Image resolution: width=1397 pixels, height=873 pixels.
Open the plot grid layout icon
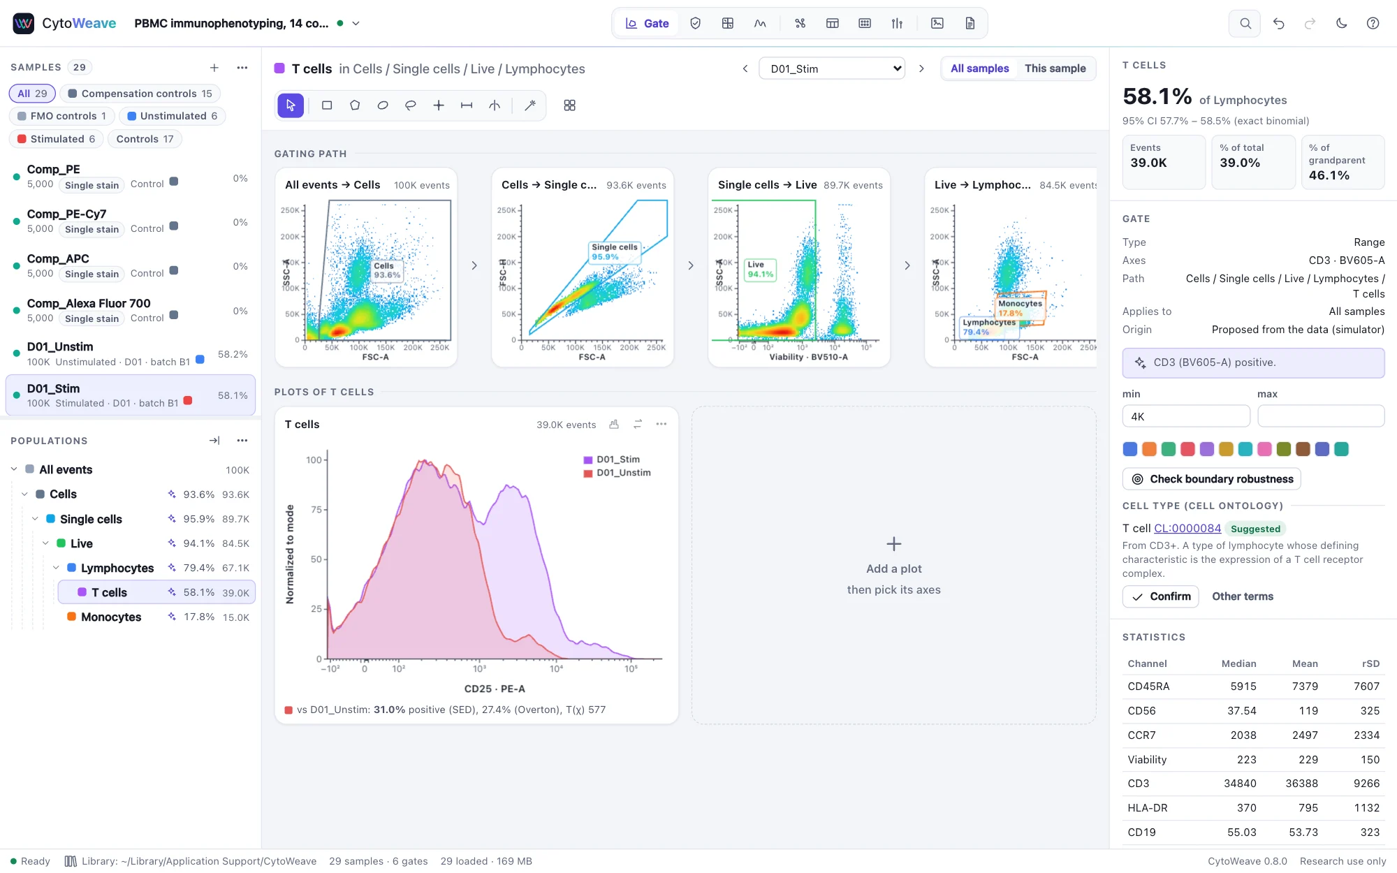[x=570, y=105]
